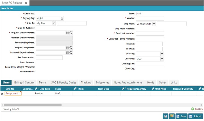The height and width of the screenshot is (121, 204).
Task: Delete TempLine-1 row with X icon
Action: tap(2, 94)
